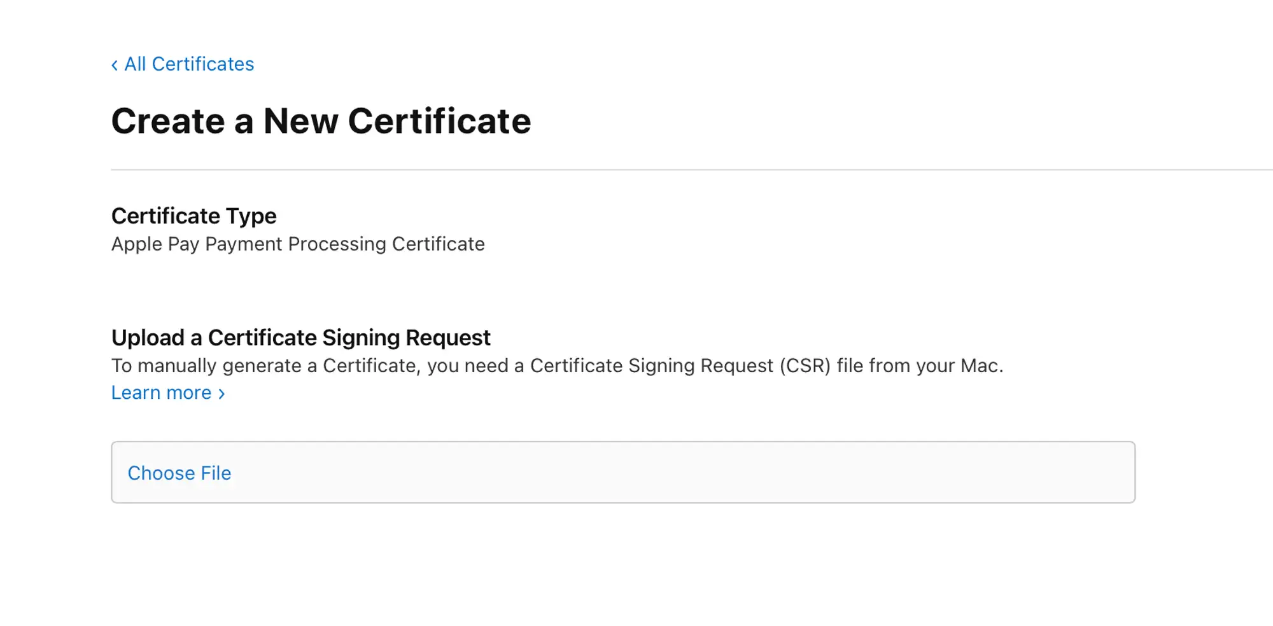Click the word Certificate in the page title
This screenshot has width=1273, height=626.
(x=439, y=121)
